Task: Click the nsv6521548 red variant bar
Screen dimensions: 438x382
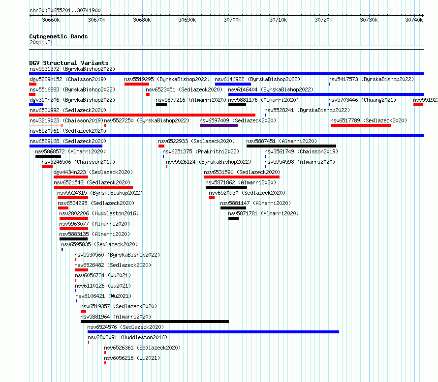Action: tap(94, 187)
